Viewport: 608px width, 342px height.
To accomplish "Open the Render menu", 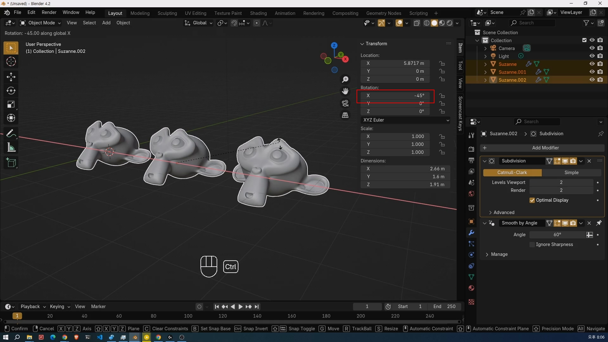I will (49, 12).
